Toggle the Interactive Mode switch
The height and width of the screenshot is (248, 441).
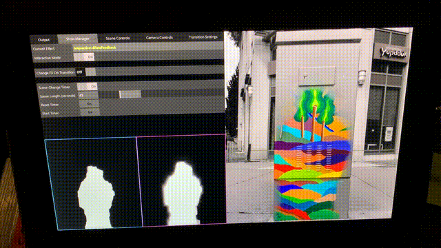click(x=84, y=56)
